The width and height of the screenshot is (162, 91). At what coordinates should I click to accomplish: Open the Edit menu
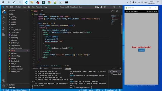[11, 7]
